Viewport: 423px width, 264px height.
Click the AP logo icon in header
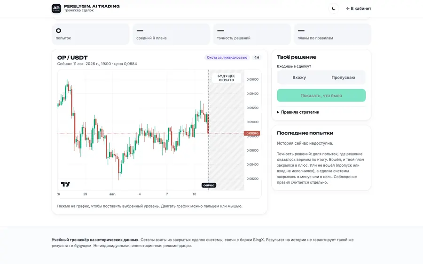point(56,8)
